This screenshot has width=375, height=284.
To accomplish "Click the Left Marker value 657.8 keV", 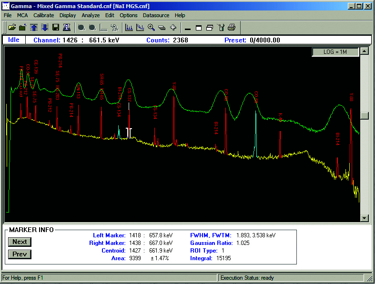I will click(x=161, y=235).
